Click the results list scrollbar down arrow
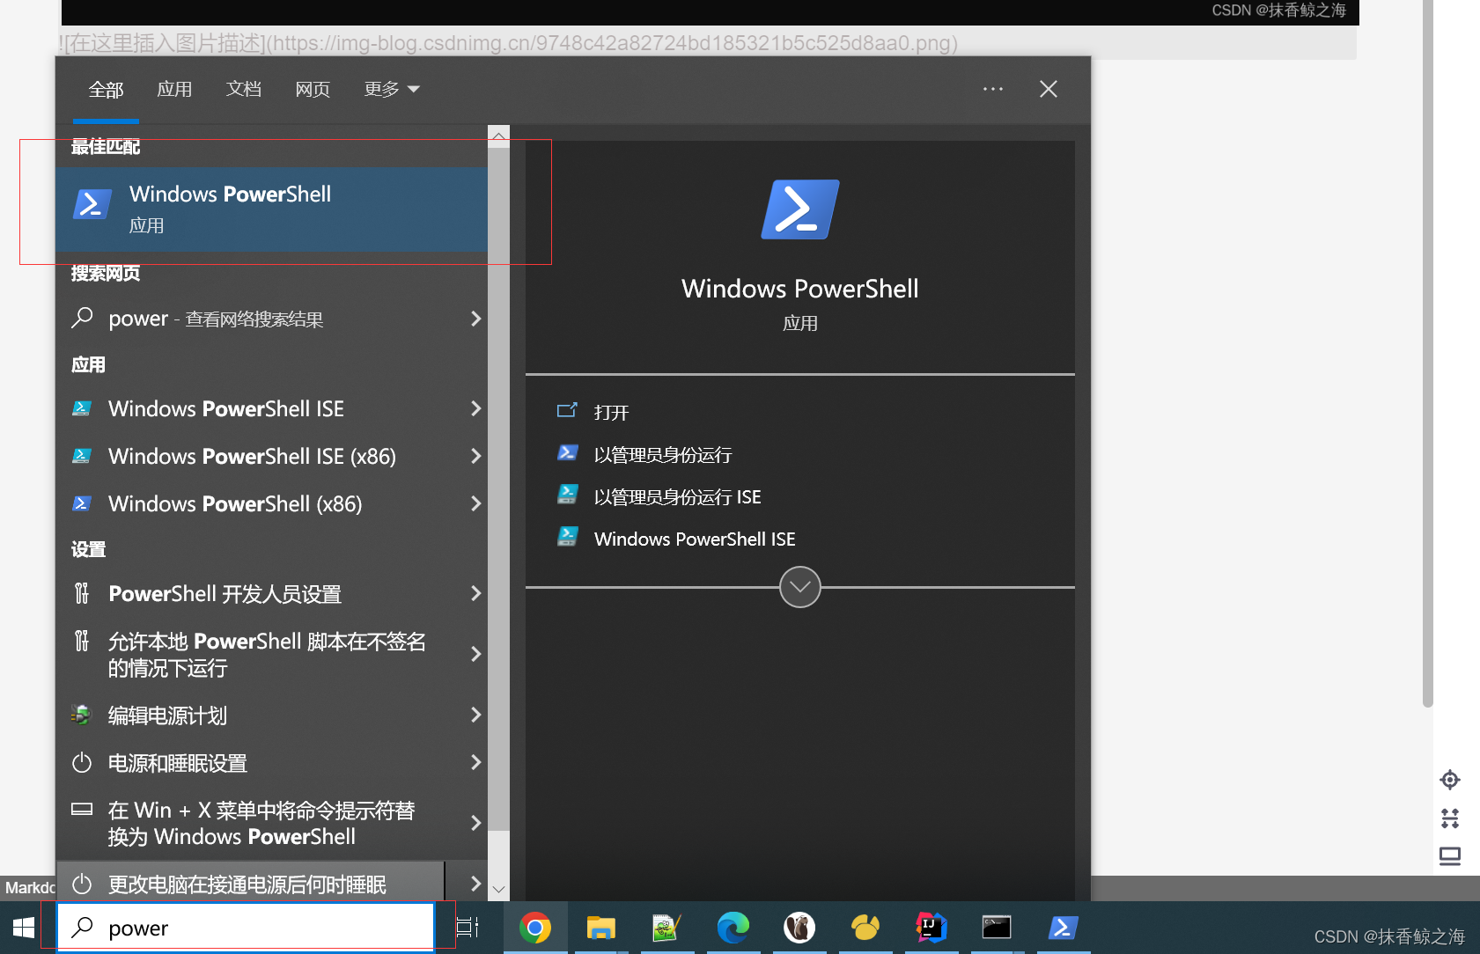The image size is (1480, 954). pyautogui.click(x=499, y=889)
